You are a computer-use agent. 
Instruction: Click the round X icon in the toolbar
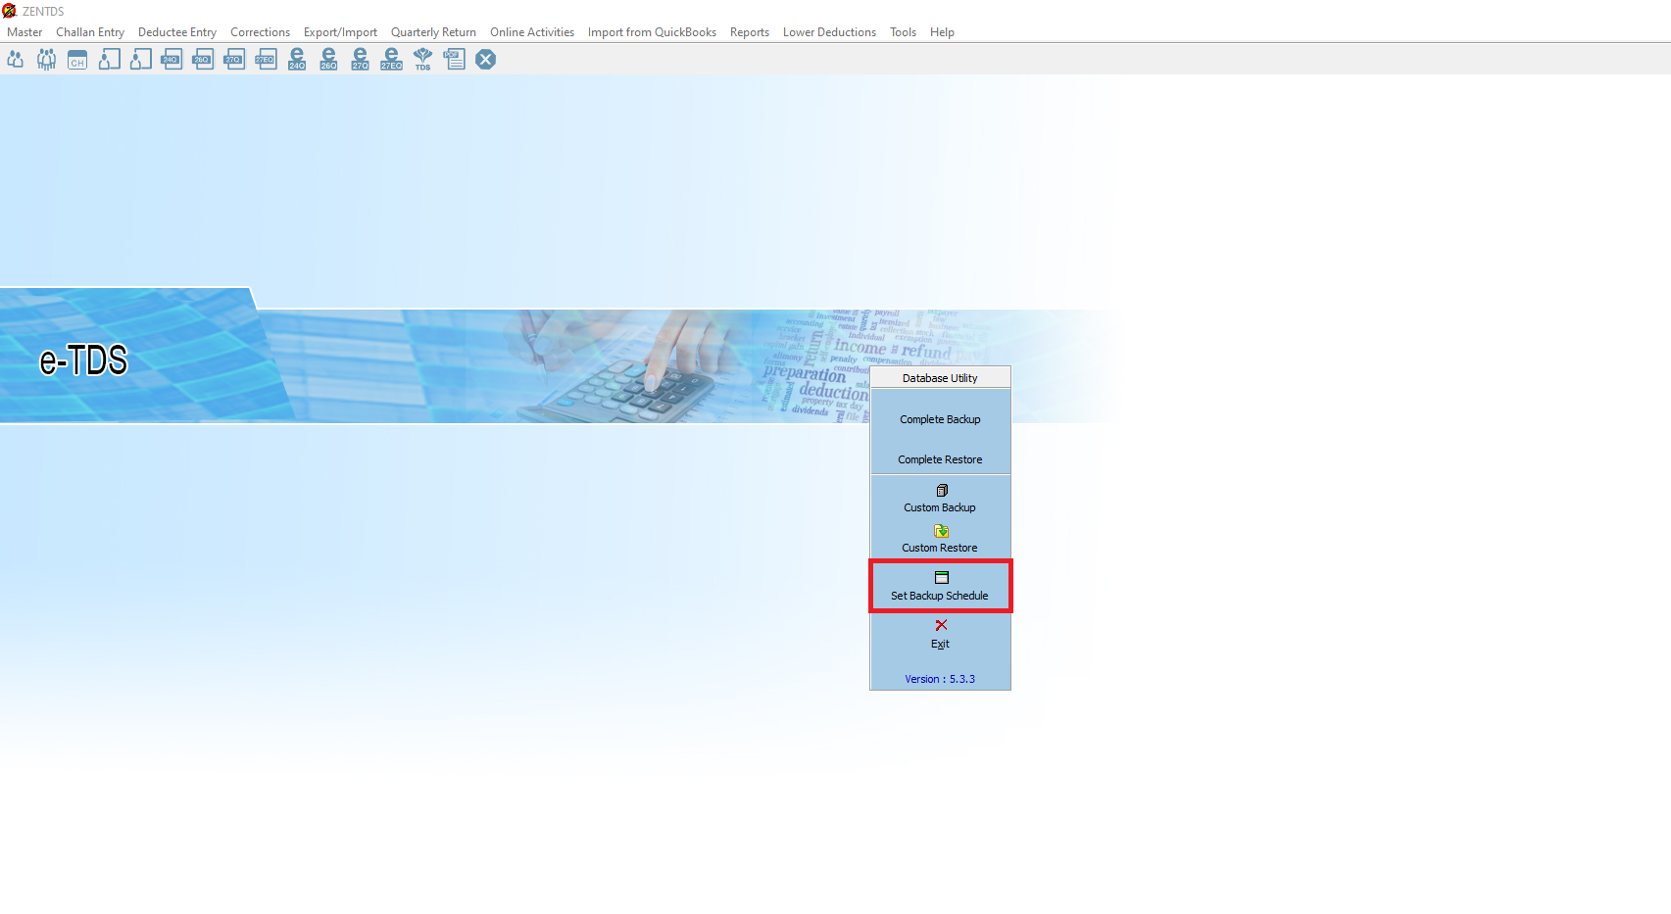point(485,60)
